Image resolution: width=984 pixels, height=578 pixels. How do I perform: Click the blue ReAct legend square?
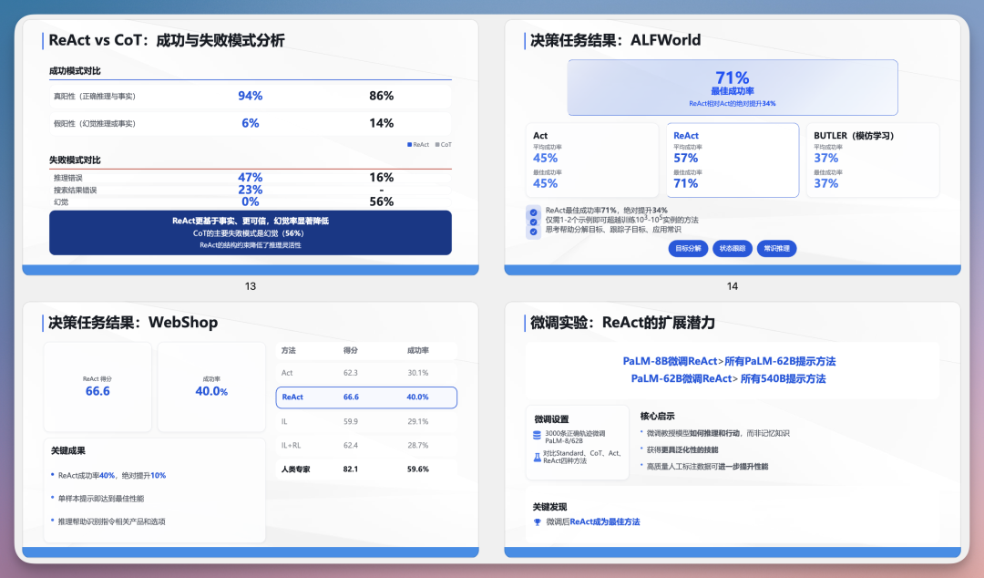pyautogui.click(x=410, y=144)
